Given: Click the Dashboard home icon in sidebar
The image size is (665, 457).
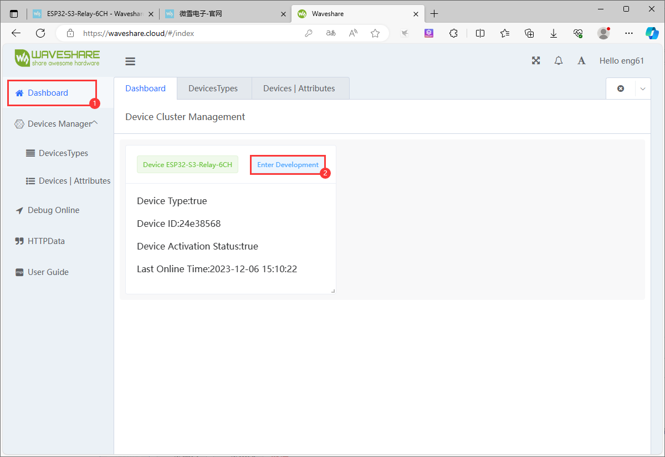Looking at the screenshot, I should point(19,93).
